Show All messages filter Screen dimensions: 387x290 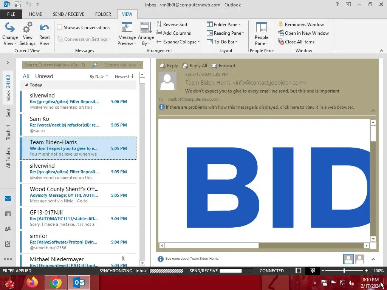point(26,76)
